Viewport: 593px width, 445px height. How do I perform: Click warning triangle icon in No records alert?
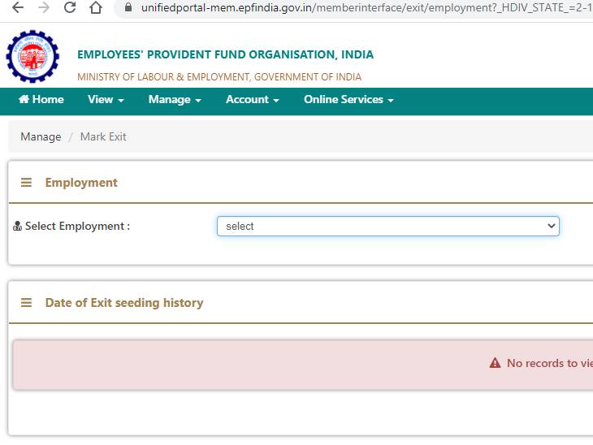pyautogui.click(x=495, y=363)
